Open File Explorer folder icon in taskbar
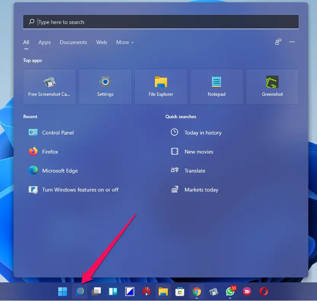The image size is (317, 301). 163,291
